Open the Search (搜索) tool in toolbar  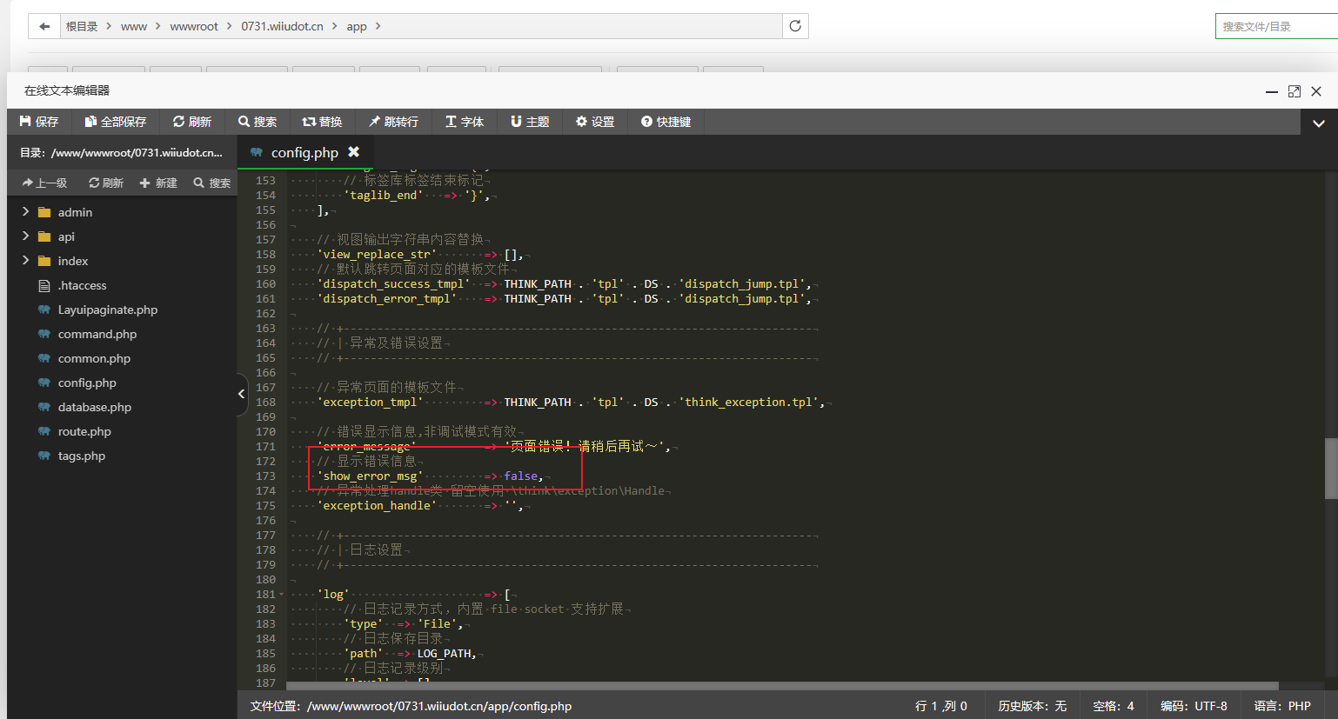(x=258, y=122)
